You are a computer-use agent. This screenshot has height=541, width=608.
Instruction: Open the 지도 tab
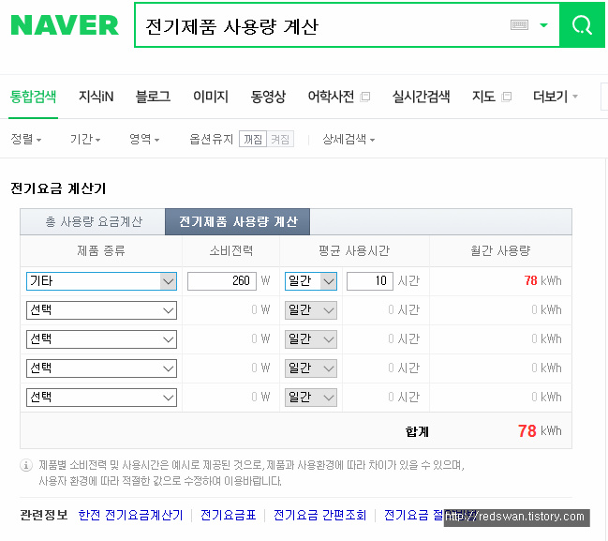483,97
